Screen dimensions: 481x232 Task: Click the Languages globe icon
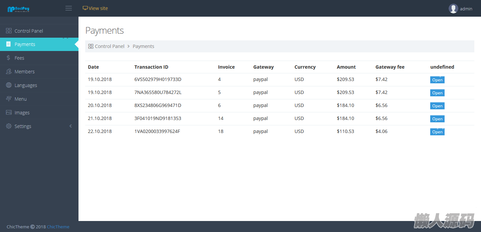(9, 85)
